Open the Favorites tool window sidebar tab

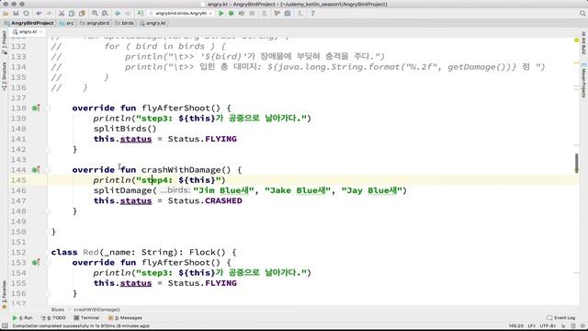pyautogui.click(x=4, y=295)
